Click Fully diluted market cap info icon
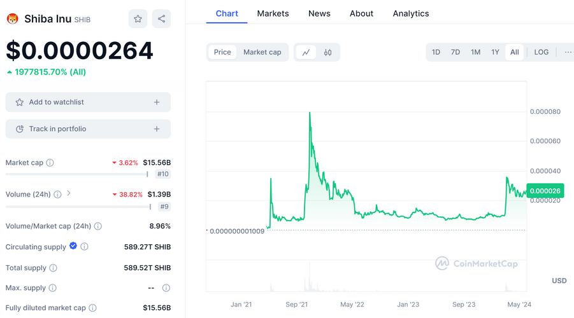Screen dimensions: 574x318 point(92,308)
